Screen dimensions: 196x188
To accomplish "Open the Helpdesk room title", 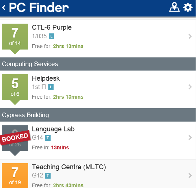I will coord(46,78).
